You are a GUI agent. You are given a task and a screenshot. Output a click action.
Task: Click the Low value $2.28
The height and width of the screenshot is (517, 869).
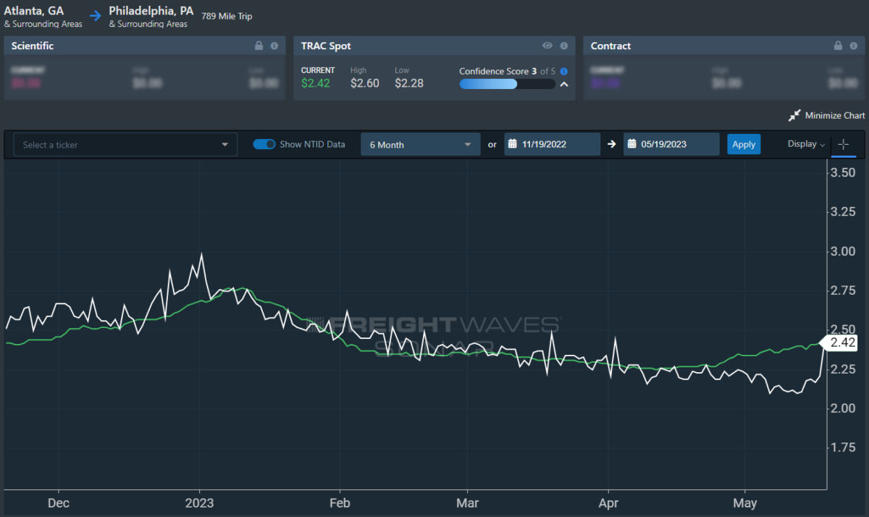(x=409, y=83)
